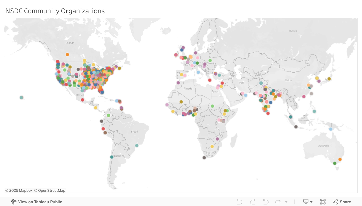Click the Refresh data icon
The image size is (362, 206).
click(278, 202)
